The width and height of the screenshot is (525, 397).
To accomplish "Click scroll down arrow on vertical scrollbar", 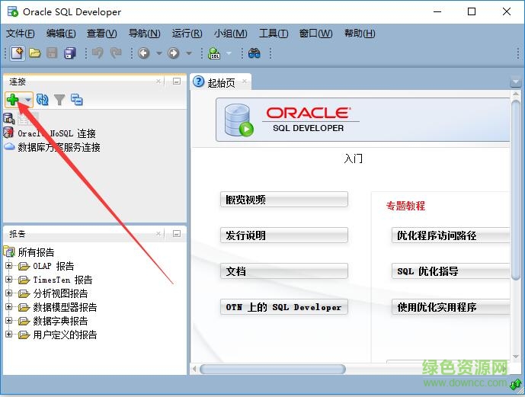I will 516,357.
